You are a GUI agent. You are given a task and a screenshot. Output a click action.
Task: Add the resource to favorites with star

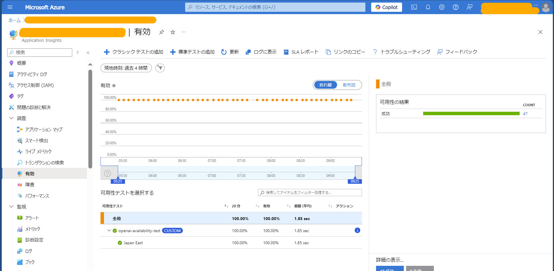tap(173, 32)
